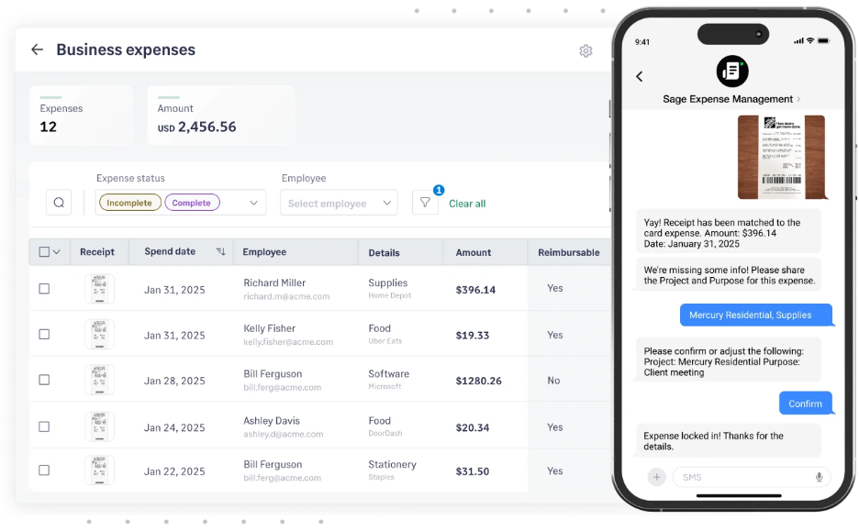
Task: Click the Food Uber Eats details cell
Action: pos(385,334)
